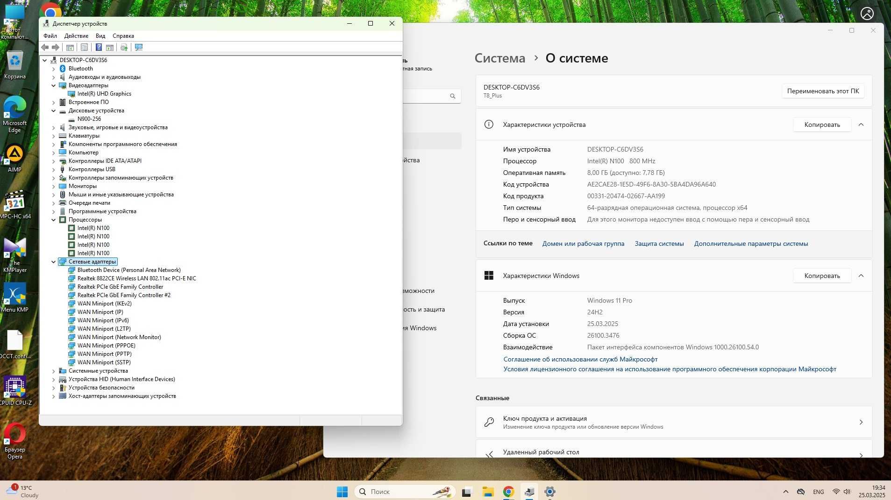Viewport: 891px width, 500px height.
Task: Select Intel(R) UHD Graphics device
Action: (x=104, y=94)
